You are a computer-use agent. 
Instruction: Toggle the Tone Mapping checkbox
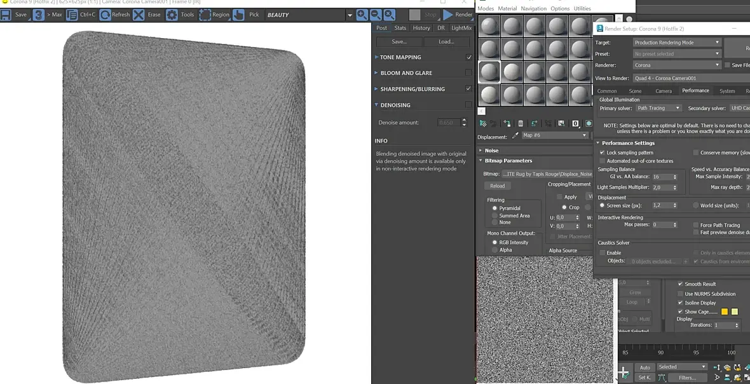tap(469, 57)
